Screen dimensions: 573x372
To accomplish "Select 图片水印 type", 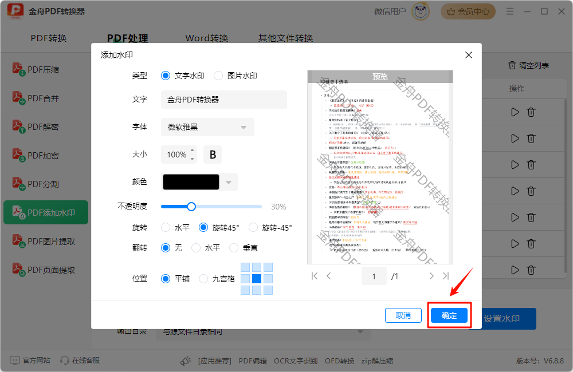I will coord(236,76).
